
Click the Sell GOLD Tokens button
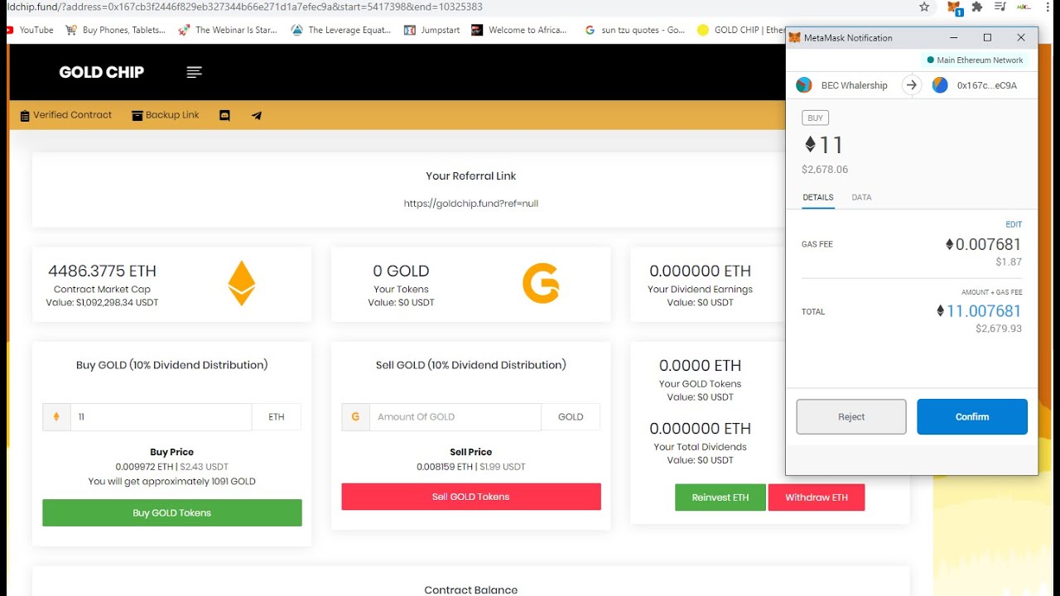tap(471, 497)
